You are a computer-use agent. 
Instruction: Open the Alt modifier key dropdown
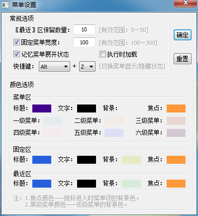point(54,67)
